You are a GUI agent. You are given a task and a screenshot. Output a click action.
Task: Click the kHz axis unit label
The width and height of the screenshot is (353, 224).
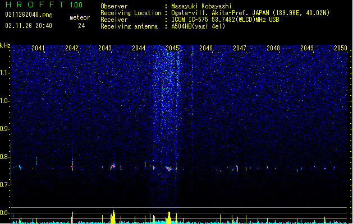5,45
